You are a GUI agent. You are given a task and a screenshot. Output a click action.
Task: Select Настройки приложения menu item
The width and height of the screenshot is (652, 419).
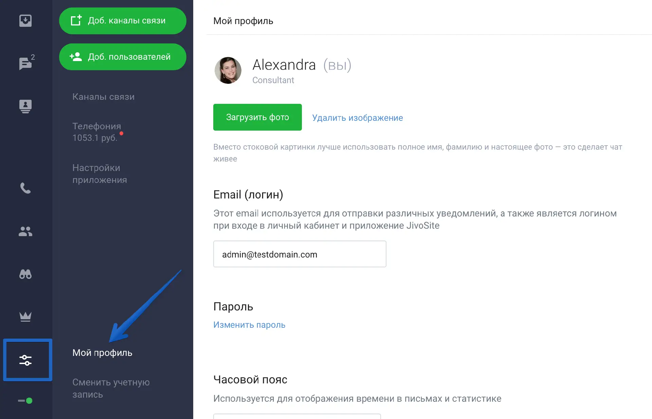point(99,174)
